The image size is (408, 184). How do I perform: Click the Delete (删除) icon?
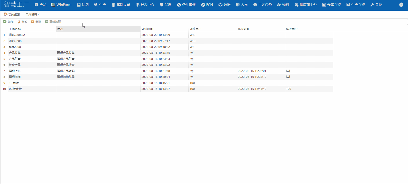pos(32,21)
